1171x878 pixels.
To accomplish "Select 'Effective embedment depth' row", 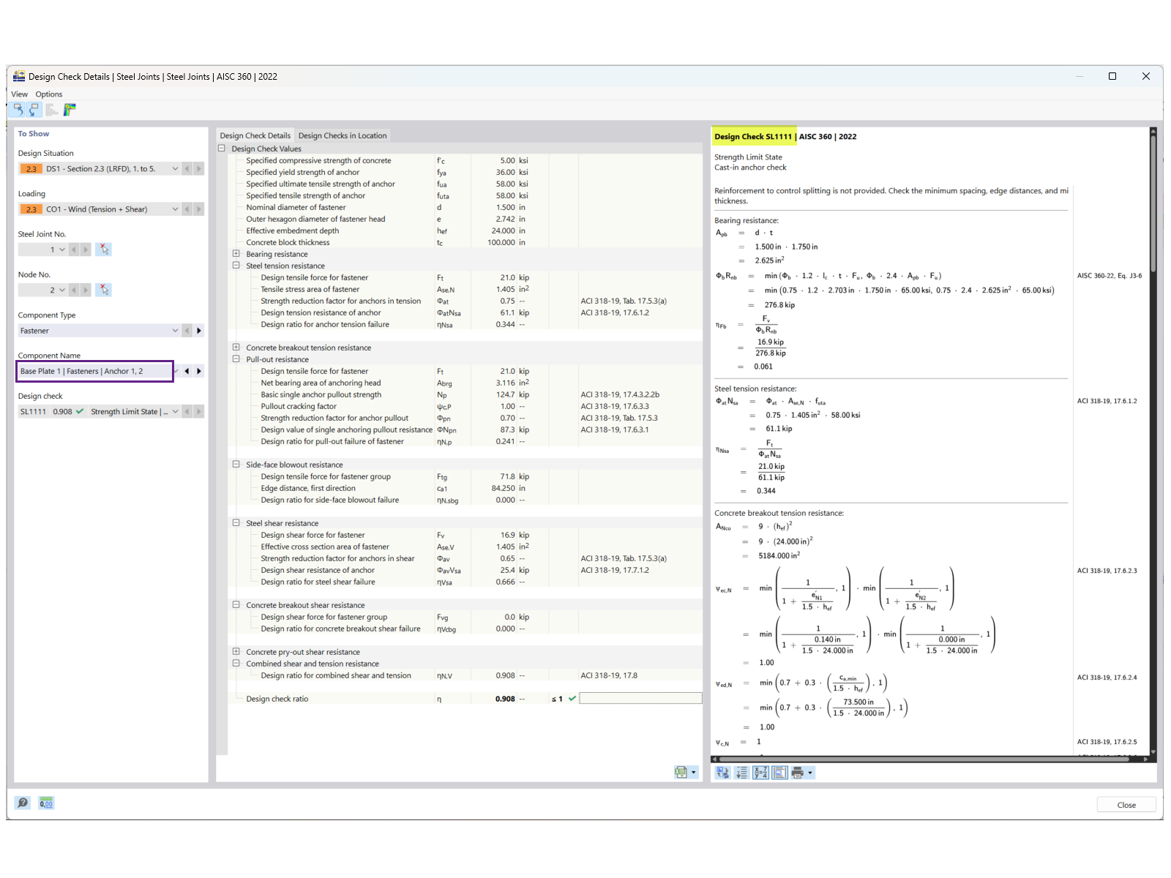I will tap(465, 230).
